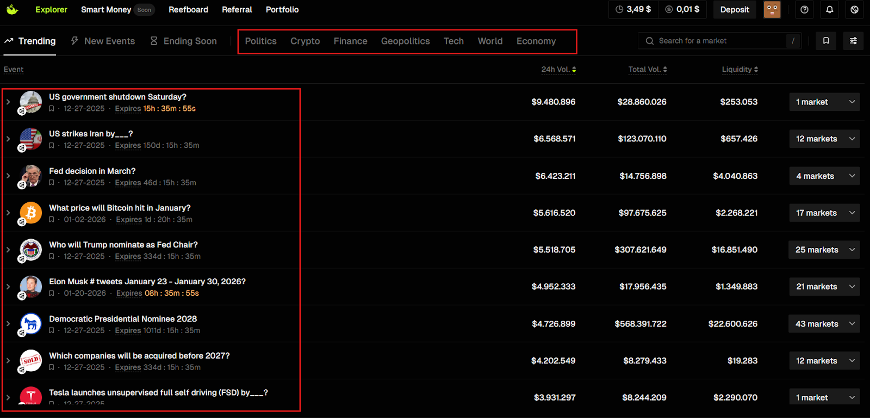Click the Elon Musk event thumbnail
Screen dimensions: 870x418
click(x=31, y=286)
